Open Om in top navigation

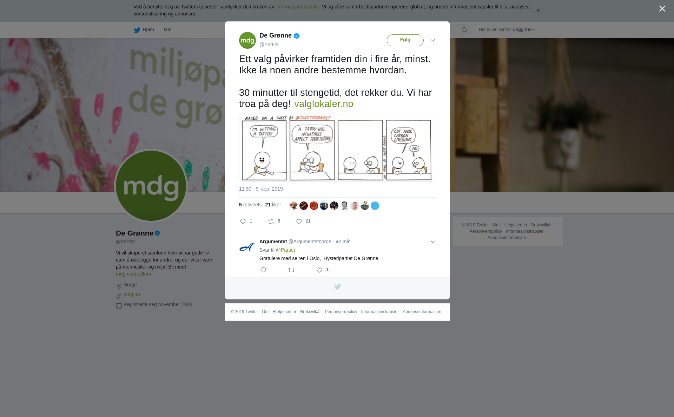point(167,29)
